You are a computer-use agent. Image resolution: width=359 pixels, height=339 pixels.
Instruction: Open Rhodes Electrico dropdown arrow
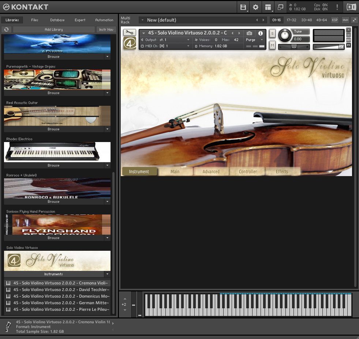(107, 165)
